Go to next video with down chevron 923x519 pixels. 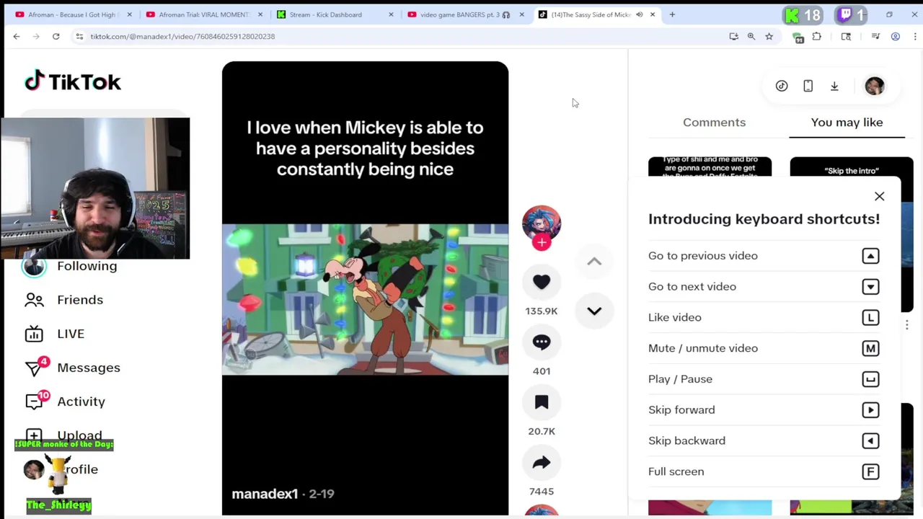coord(594,311)
